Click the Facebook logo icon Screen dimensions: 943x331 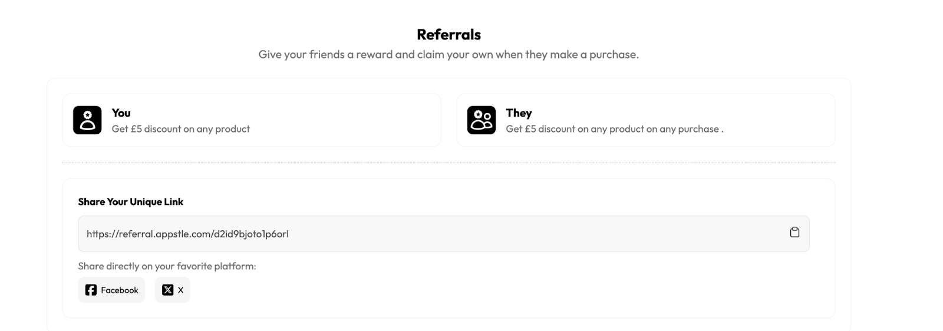coord(91,290)
